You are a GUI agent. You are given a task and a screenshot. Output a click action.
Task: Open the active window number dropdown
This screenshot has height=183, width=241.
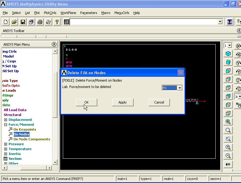click(x=229, y=46)
